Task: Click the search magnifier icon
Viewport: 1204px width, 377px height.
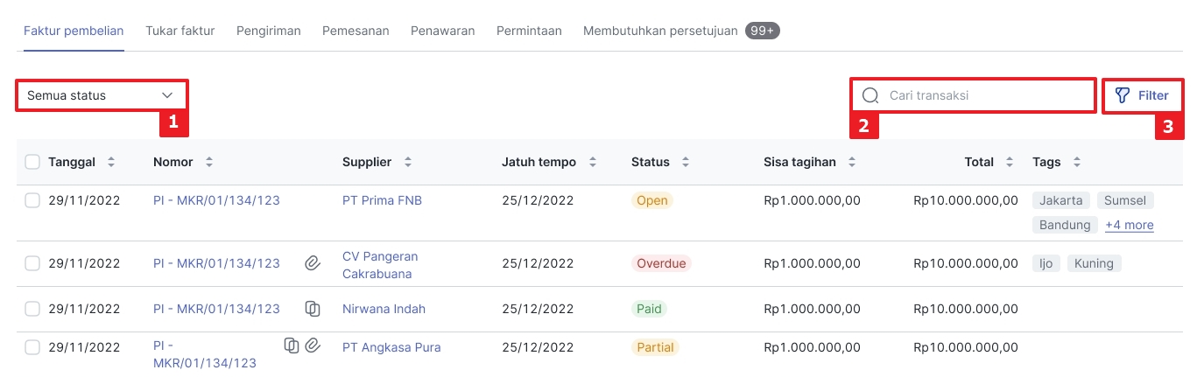Action: (x=870, y=95)
